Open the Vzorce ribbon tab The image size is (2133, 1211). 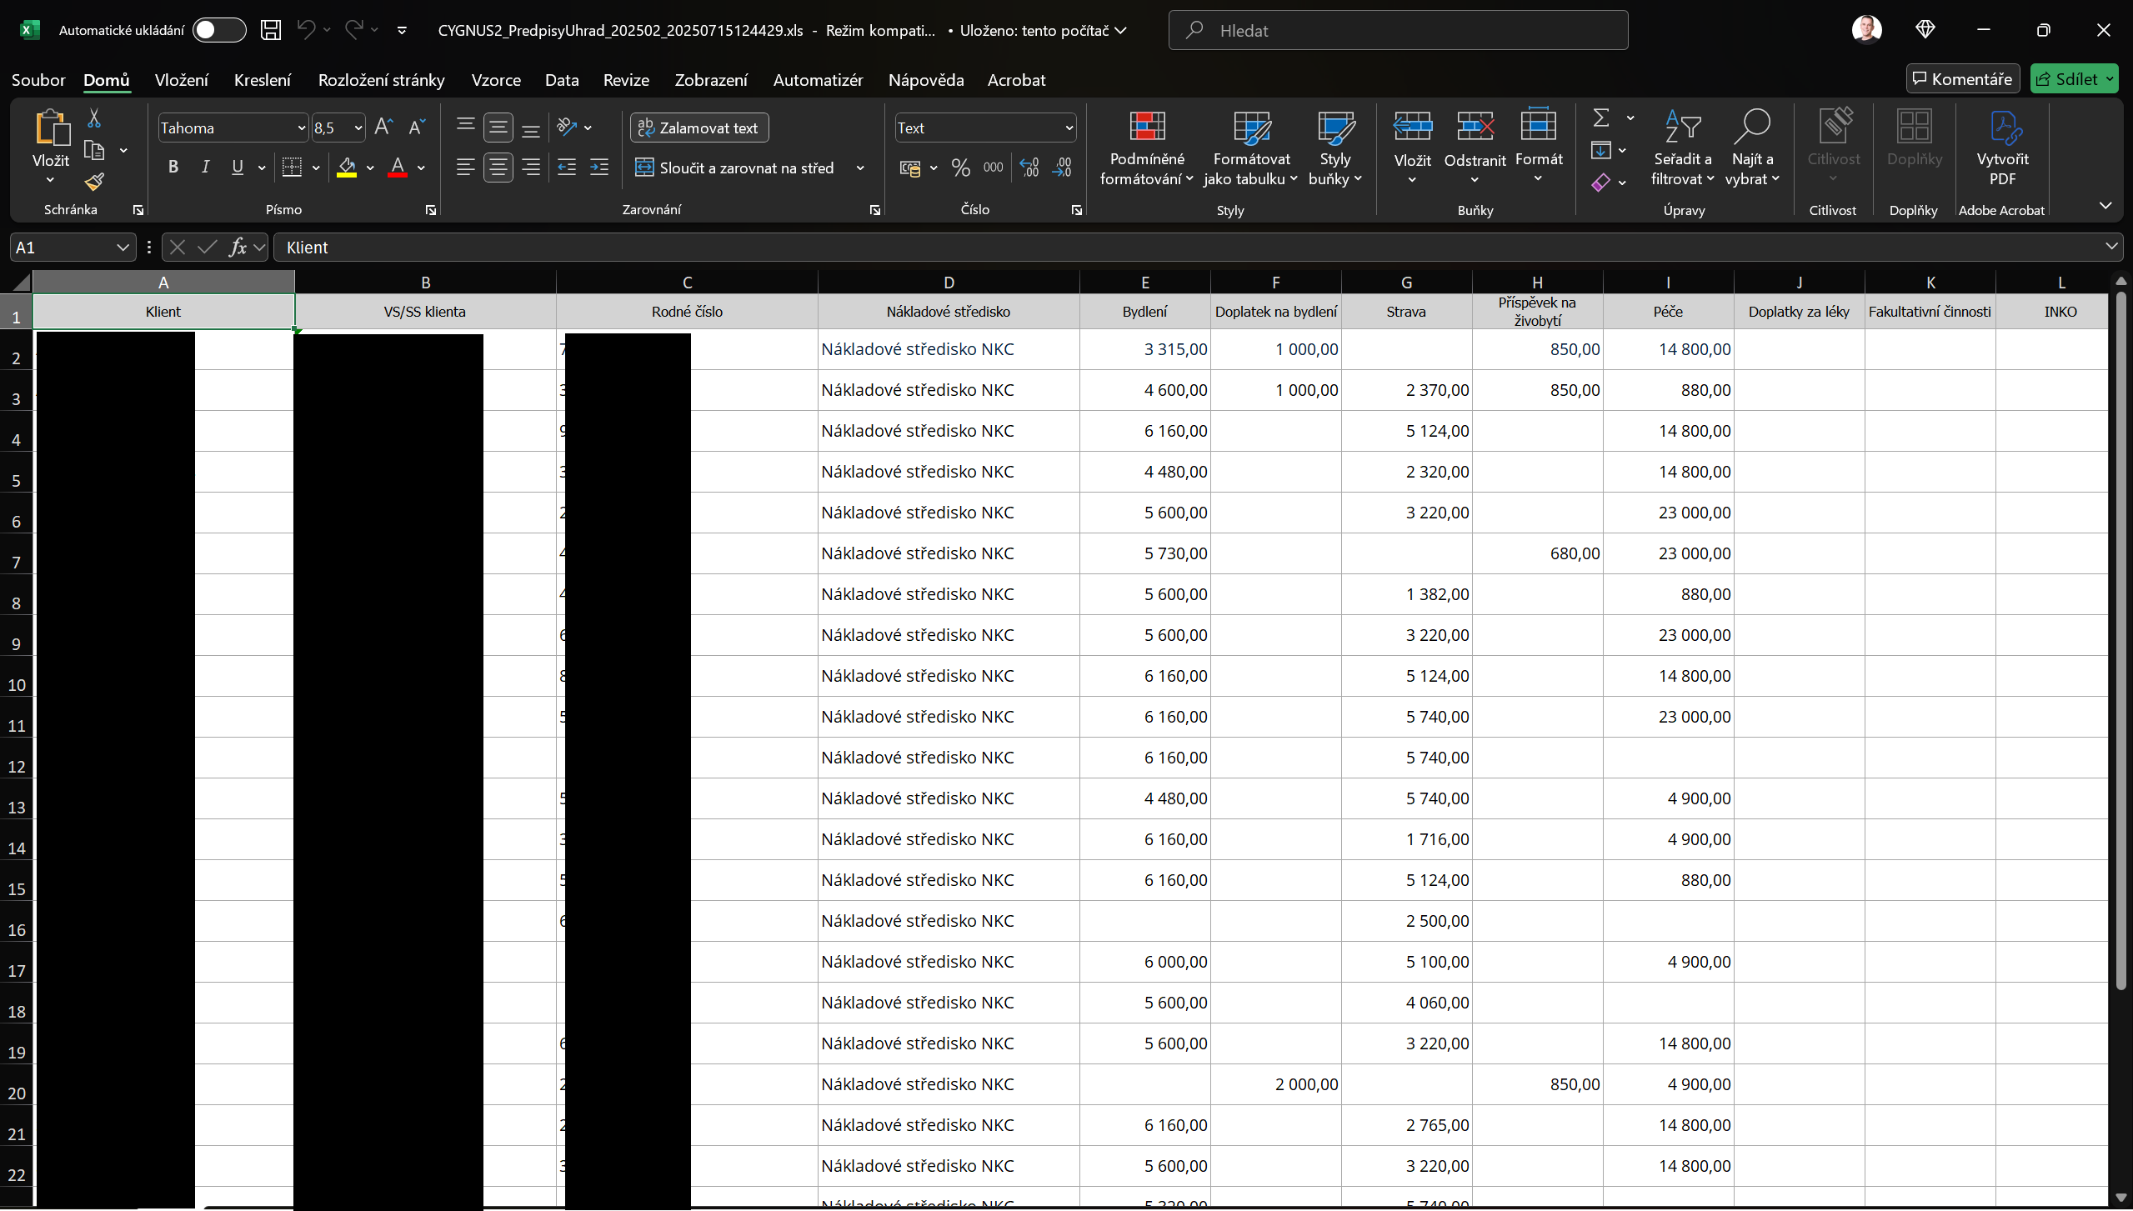click(x=495, y=80)
